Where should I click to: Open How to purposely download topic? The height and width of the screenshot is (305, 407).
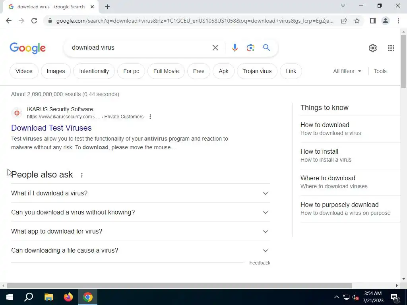point(351,208)
